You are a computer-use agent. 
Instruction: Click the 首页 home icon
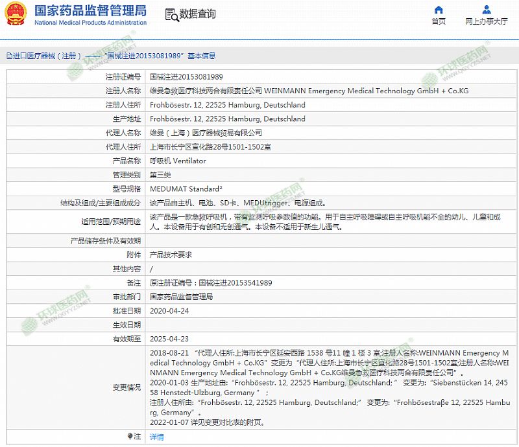[439, 10]
